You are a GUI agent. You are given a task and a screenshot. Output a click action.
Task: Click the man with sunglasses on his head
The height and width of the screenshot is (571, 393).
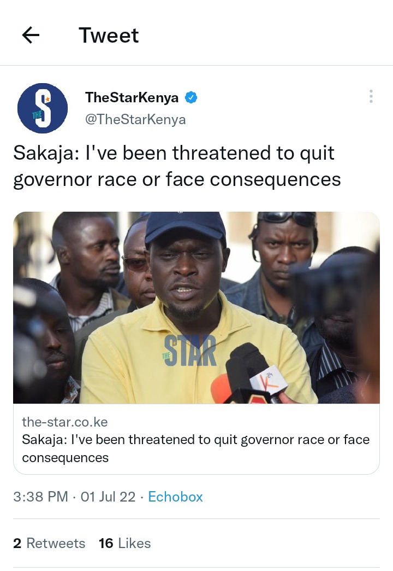tap(284, 255)
